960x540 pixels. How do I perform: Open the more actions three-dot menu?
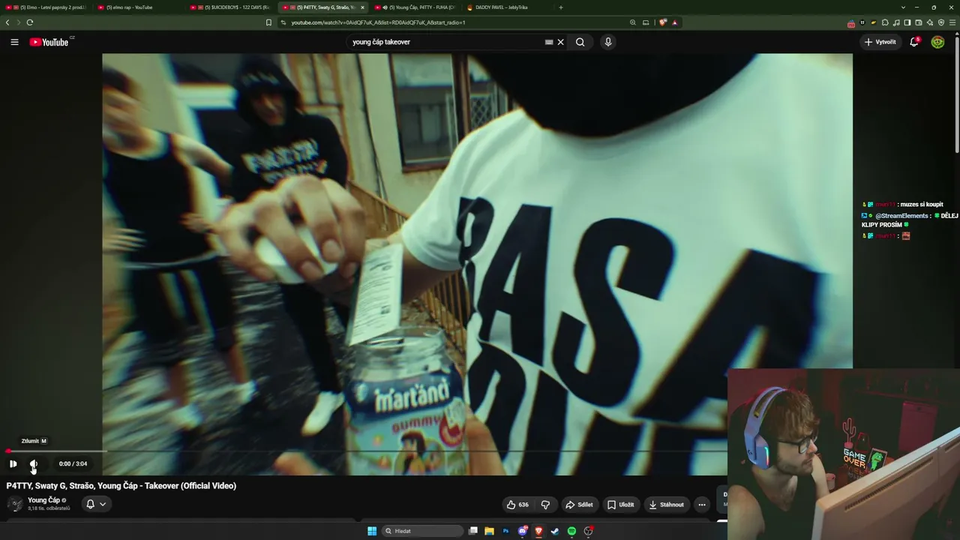(702, 505)
